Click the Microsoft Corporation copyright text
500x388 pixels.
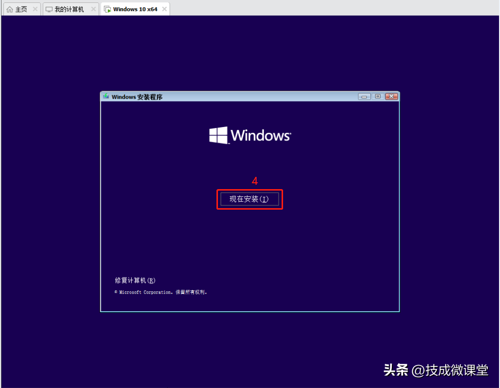point(161,292)
